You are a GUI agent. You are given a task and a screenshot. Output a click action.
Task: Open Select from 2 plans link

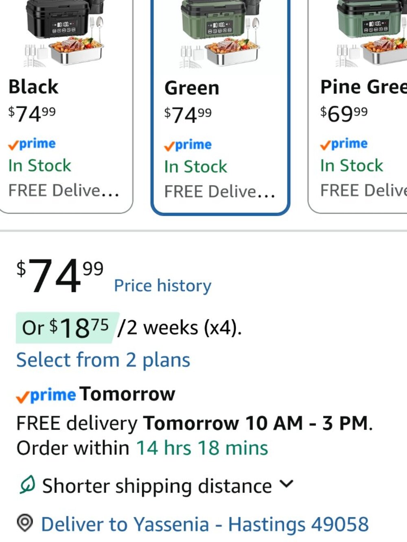(x=103, y=360)
